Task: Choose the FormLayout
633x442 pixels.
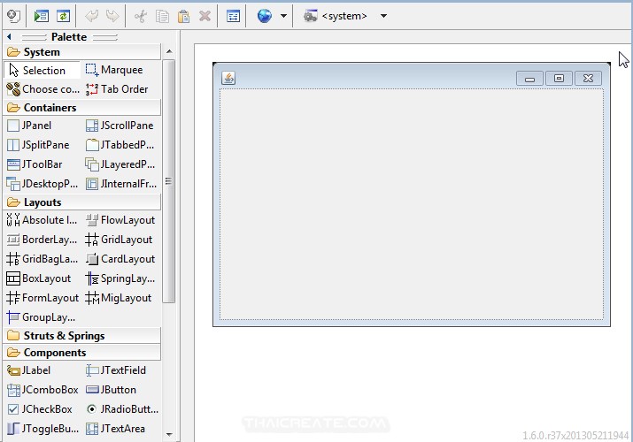Action: (x=42, y=298)
